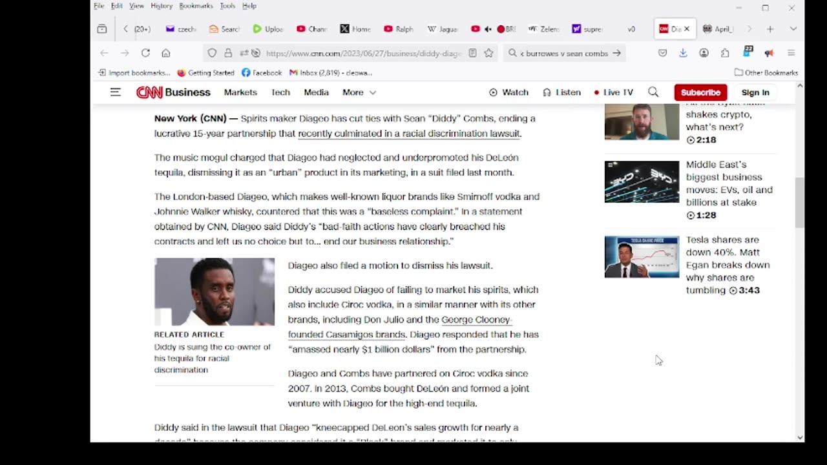The width and height of the screenshot is (827, 465).
Task: Switch to the April tab
Action: [718, 29]
